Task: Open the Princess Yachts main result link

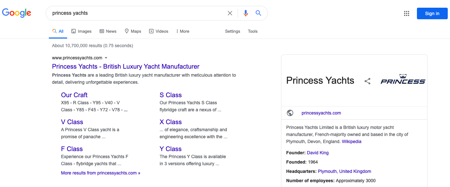Action: (126, 67)
